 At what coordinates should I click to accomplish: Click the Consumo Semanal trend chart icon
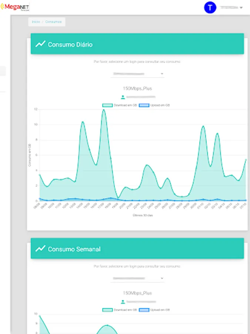pyautogui.click(x=40, y=249)
